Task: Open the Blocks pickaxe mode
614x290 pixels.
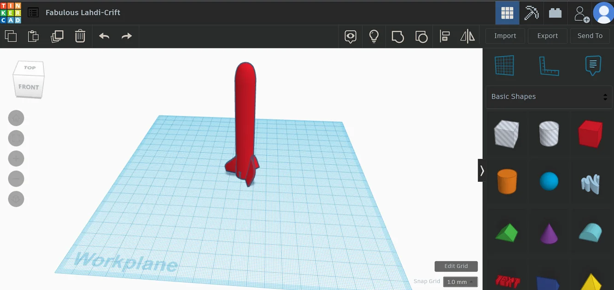Action: pyautogui.click(x=531, y=13)
